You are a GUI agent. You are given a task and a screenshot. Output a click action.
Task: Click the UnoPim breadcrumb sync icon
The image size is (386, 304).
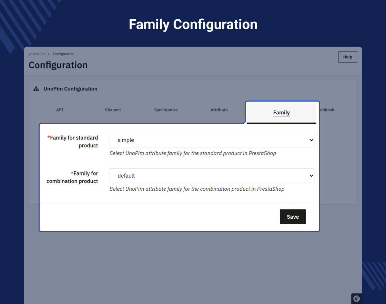[30, 54]
